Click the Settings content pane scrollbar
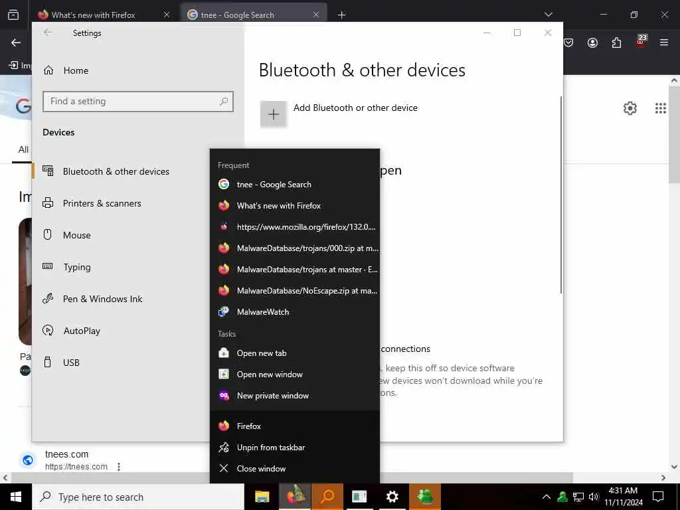This screenshot has height=510, width=680. (561, 195)
